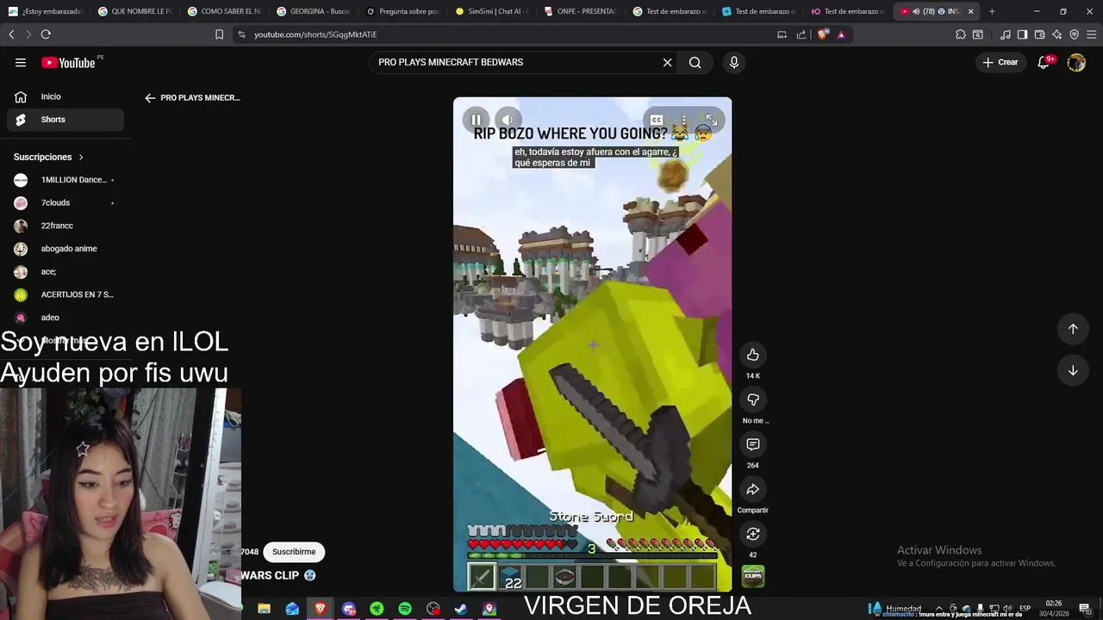Open the Crear button

(1000, 62)
